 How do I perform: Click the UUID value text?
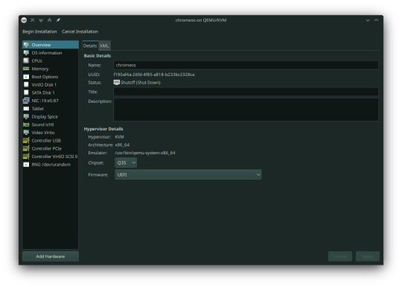coord(154,75)
